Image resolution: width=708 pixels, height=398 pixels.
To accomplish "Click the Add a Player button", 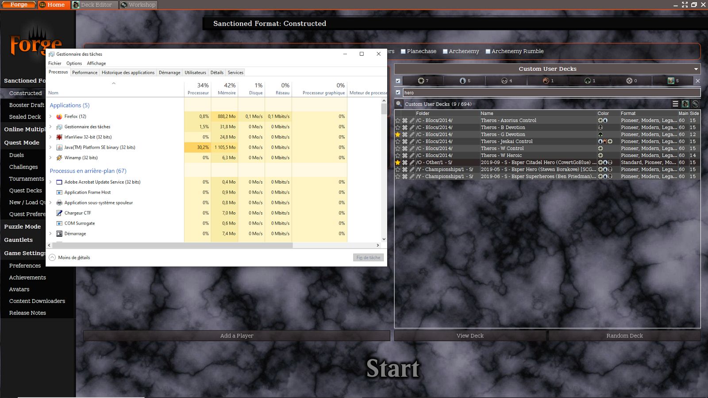I will tap(237, 336).
